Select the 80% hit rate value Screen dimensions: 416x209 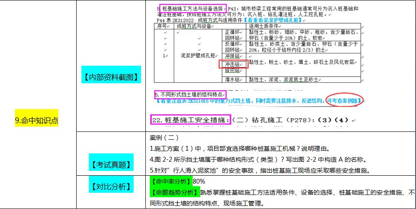[x=199, y=181]
